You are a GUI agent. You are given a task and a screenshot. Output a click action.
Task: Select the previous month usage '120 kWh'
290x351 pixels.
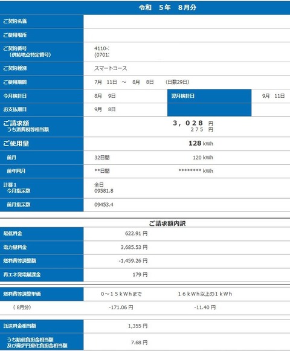click(x=203, y=158)
